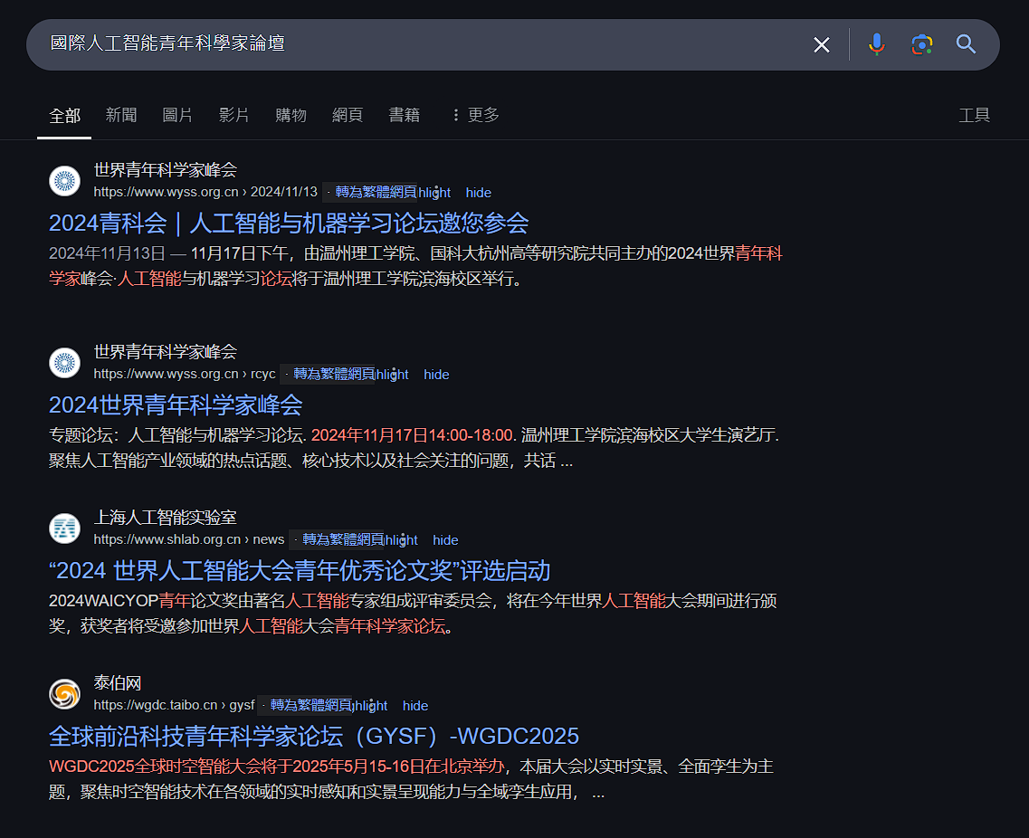
Task: Click hide on the rcyc result
Action: [x=436, y=375]
